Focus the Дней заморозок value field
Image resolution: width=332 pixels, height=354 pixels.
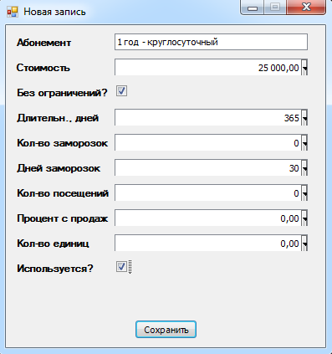208,167
